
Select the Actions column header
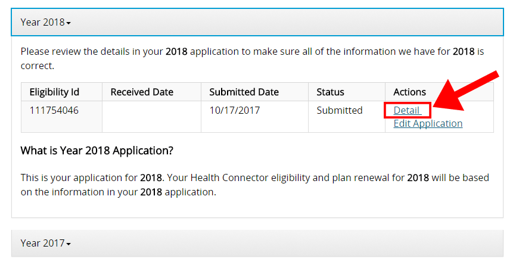[x=439, y=92]
